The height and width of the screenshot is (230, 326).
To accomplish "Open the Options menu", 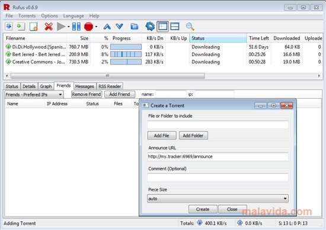I will [49, 16].
